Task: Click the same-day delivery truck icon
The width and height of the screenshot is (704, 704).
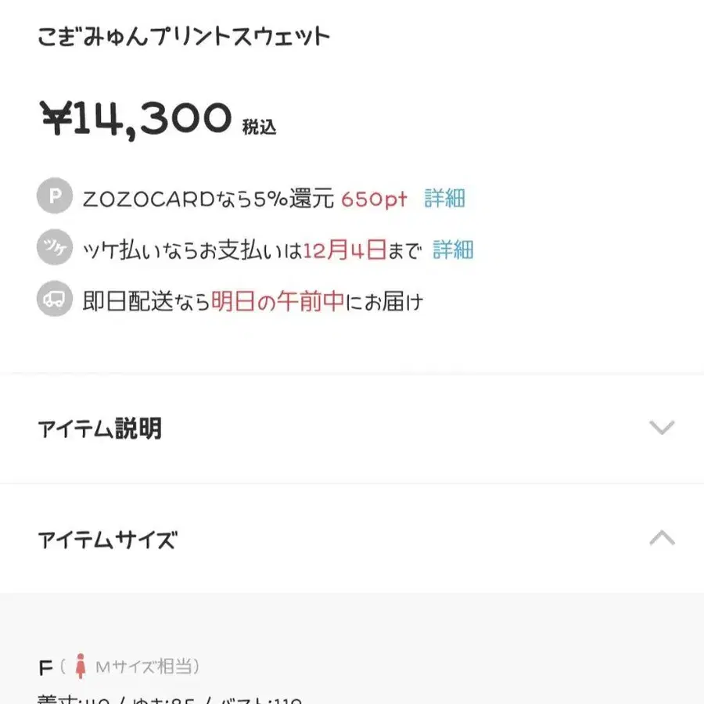Action: (54, 300)
